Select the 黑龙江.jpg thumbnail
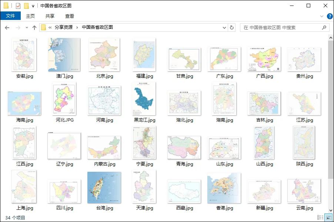Image resolution: width=334 pixels, height=222 pixels. 144,99
